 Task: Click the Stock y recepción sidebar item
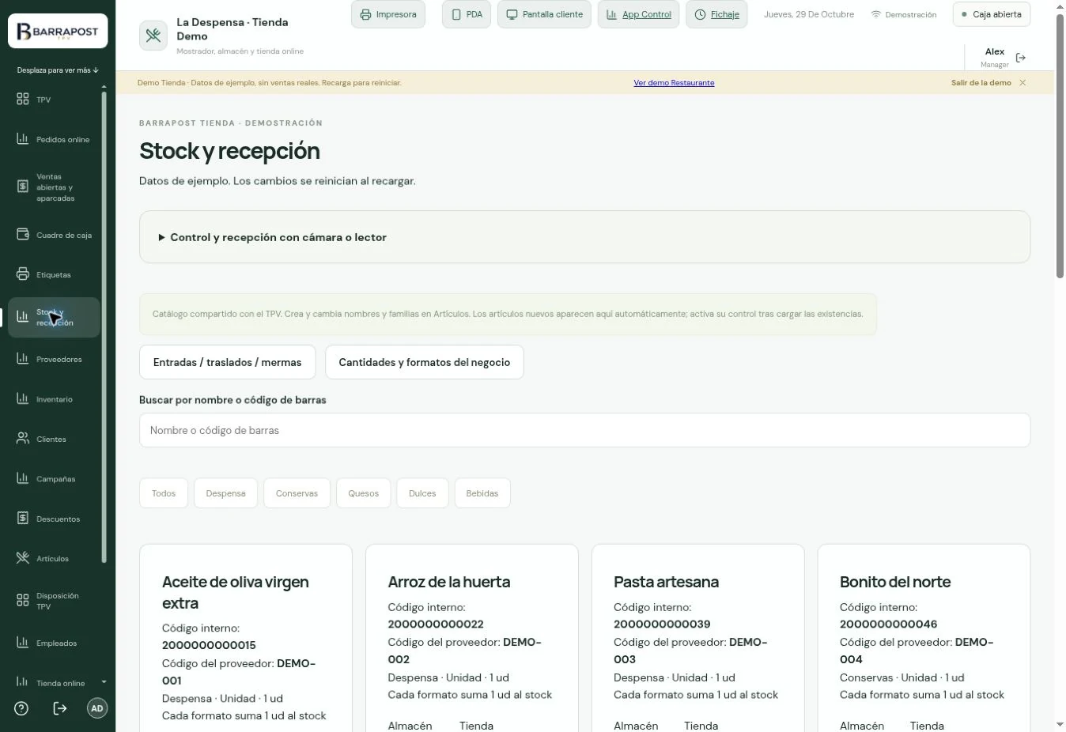(x=54, y=317)
